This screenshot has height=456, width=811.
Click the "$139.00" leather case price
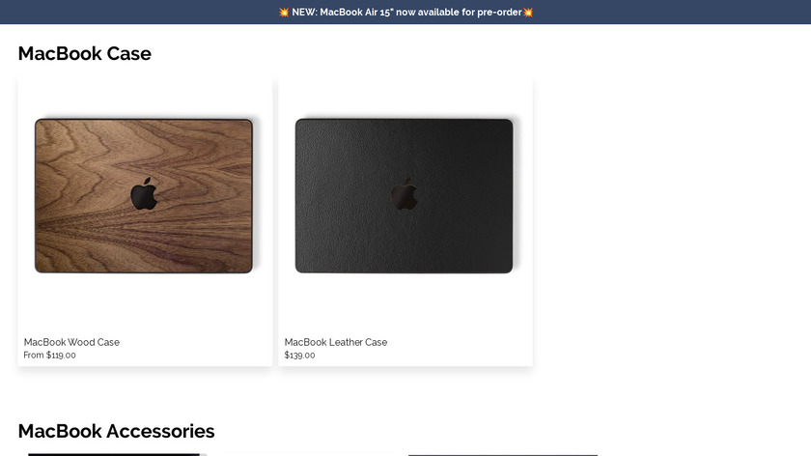[299, 356]
